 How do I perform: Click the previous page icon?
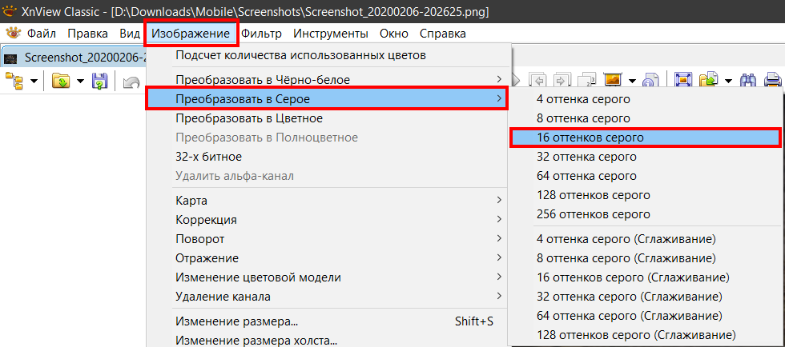[540, 81]
